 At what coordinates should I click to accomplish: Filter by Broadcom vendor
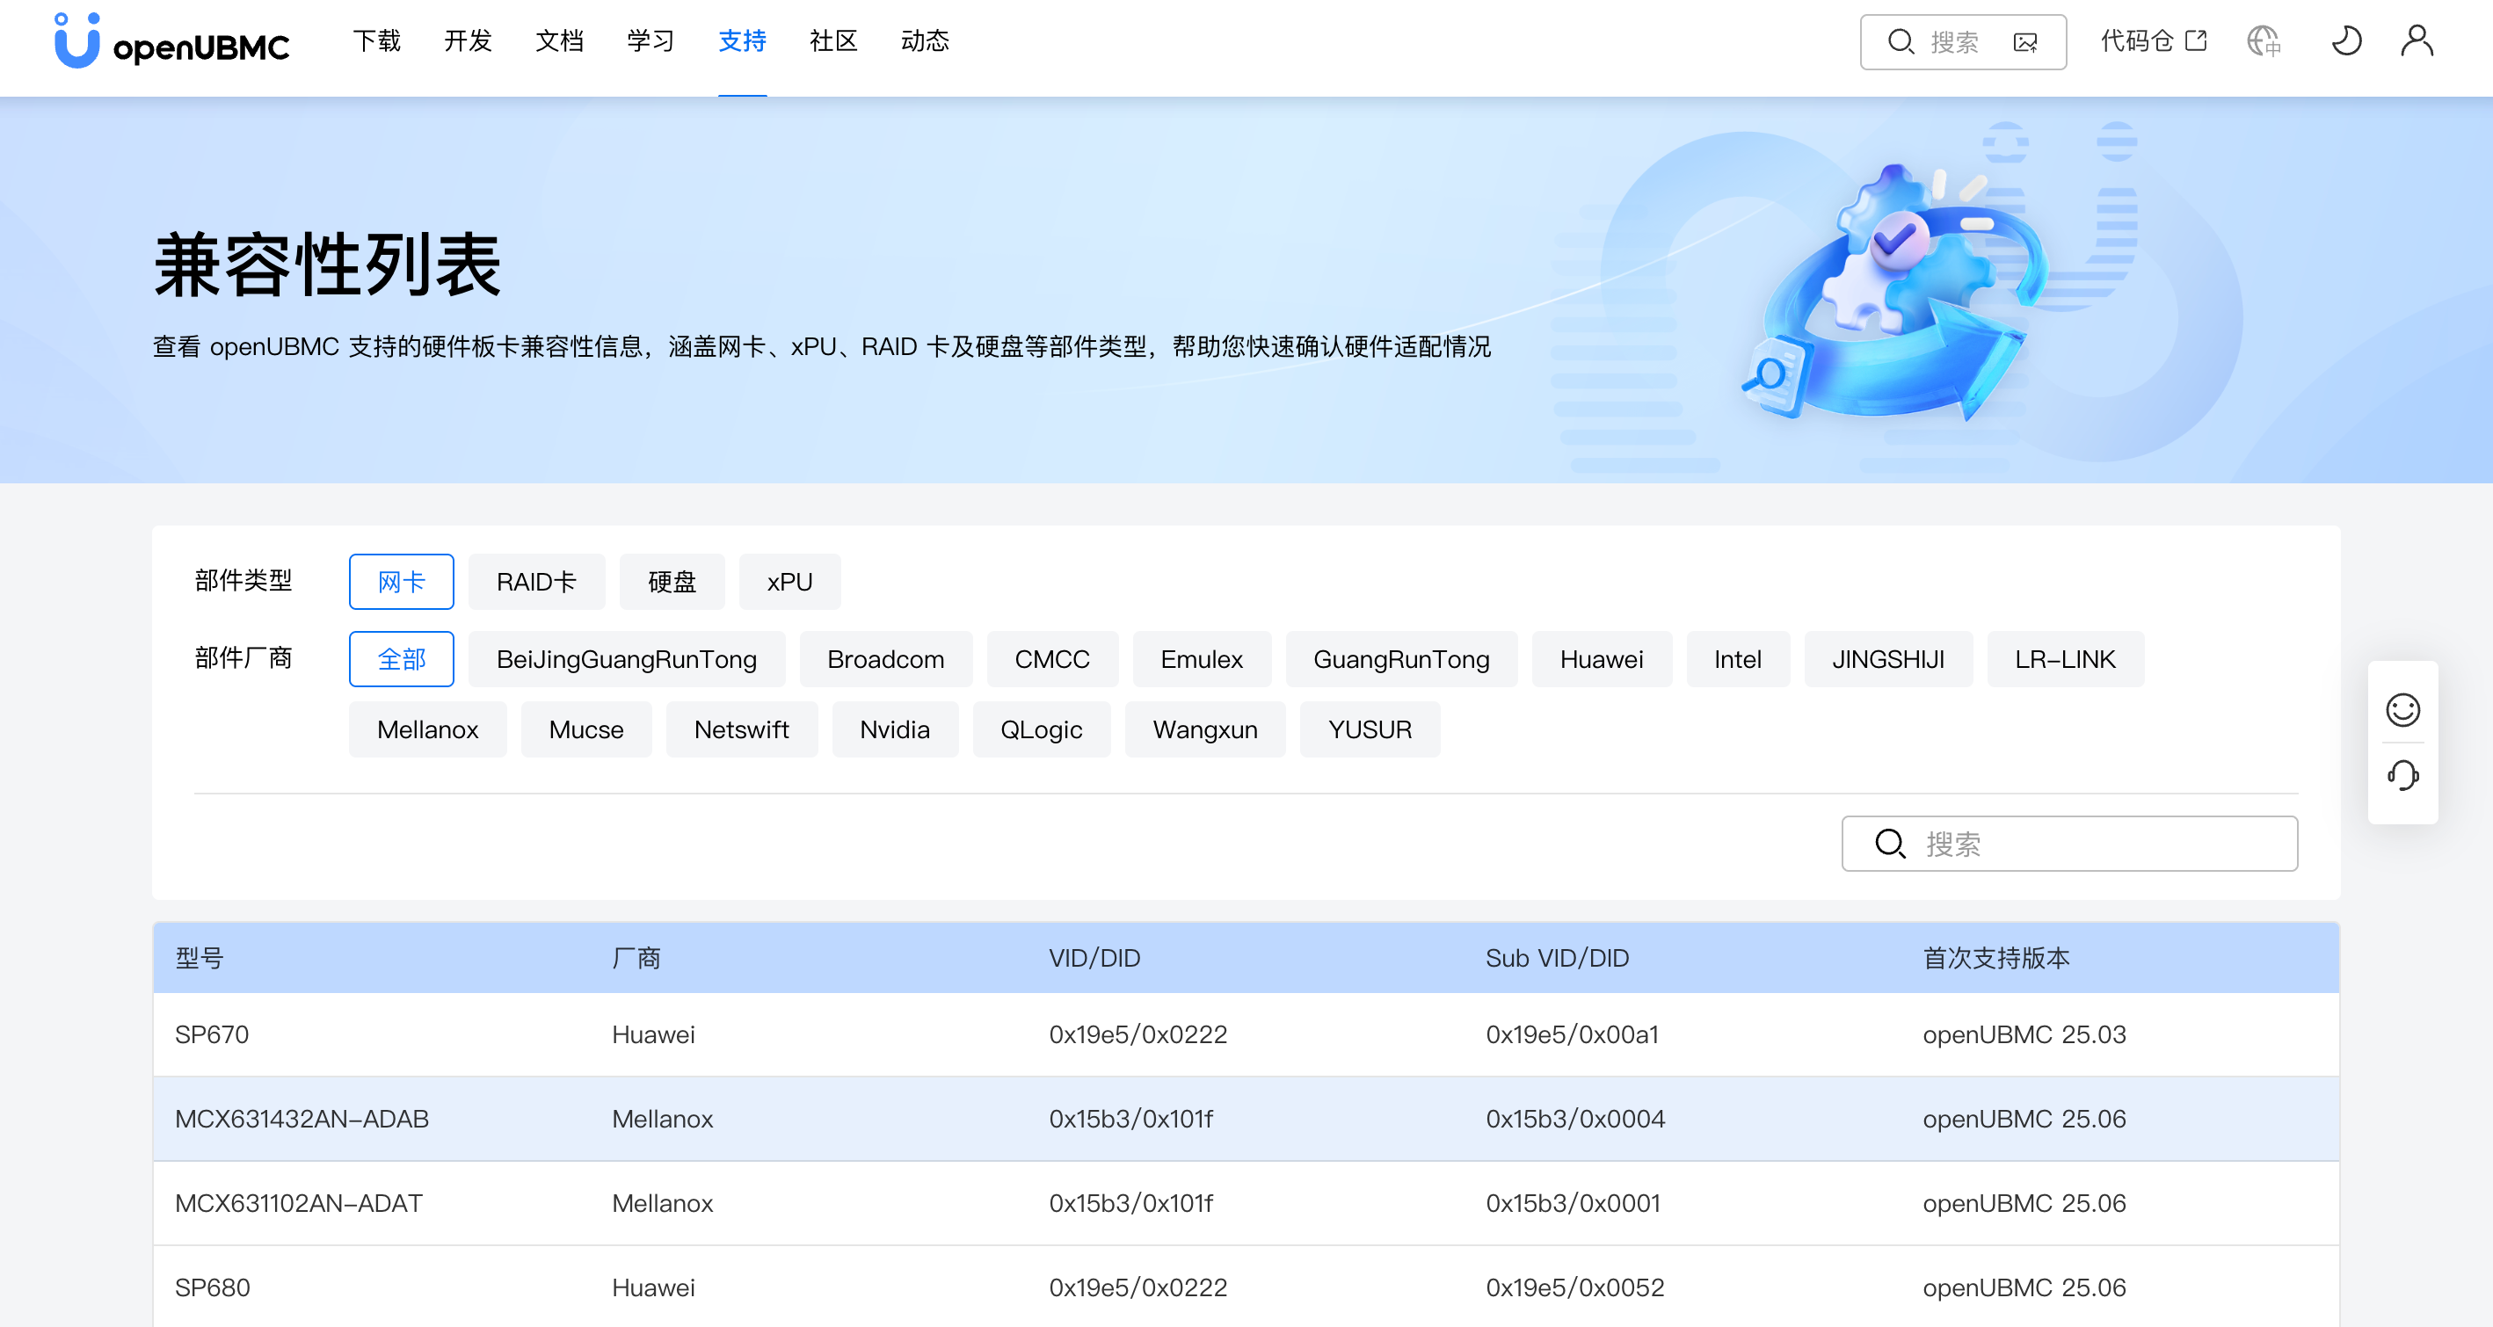tap(885, 658)
